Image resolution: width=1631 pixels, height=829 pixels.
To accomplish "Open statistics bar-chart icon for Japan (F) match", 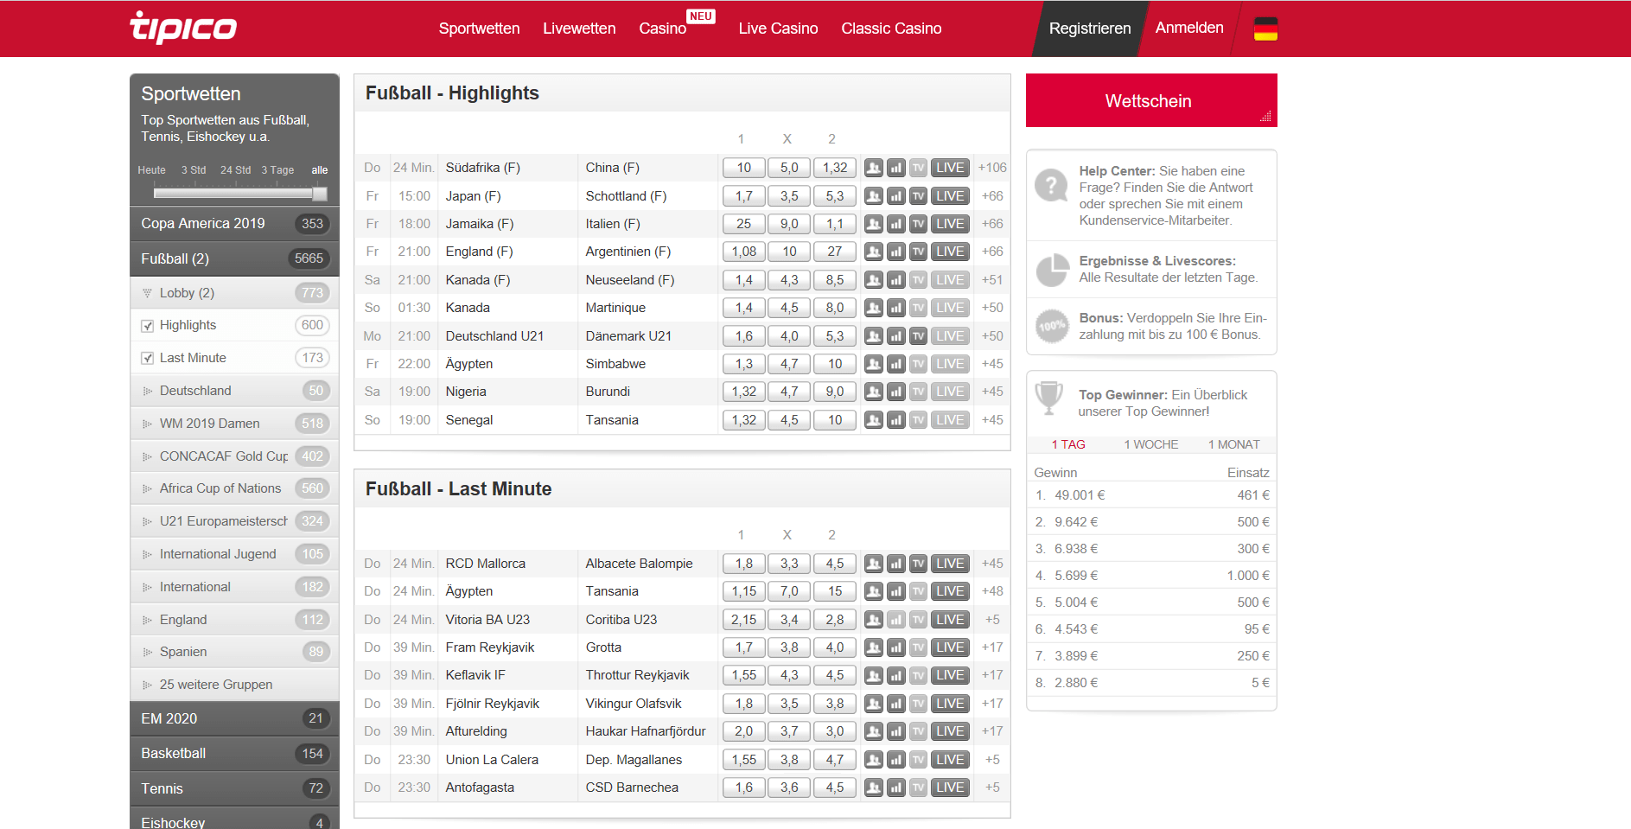I will pos(895,196).
